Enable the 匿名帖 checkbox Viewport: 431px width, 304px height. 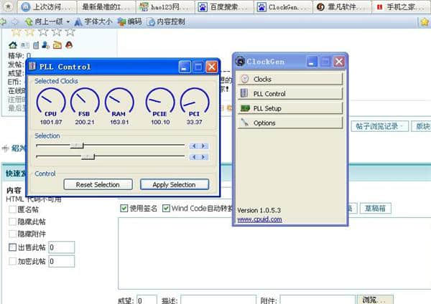pos(12,210)
